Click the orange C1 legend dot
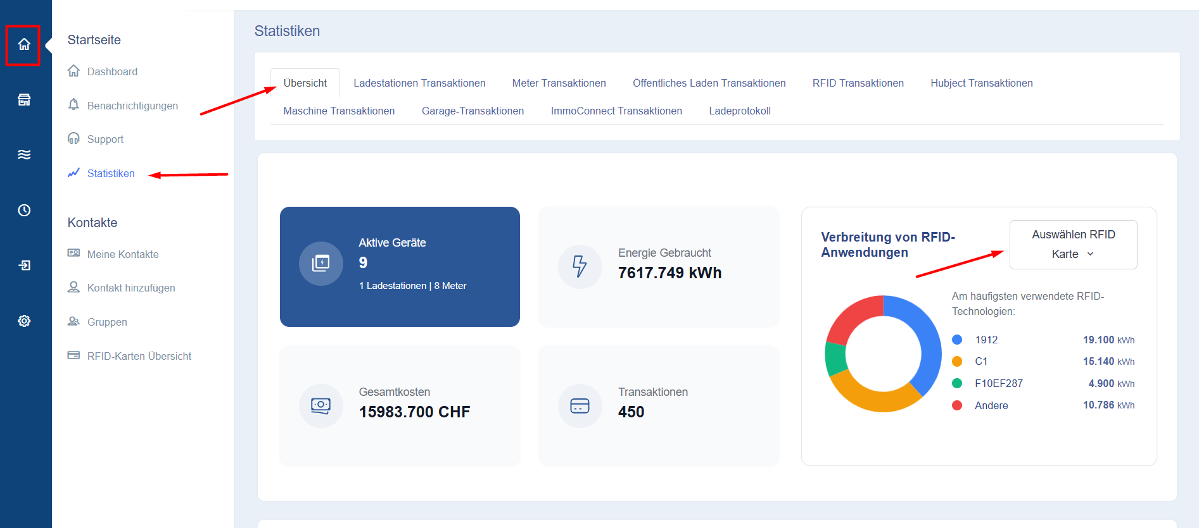Viewport: 1199px width, 528px height. coord(957,361)
